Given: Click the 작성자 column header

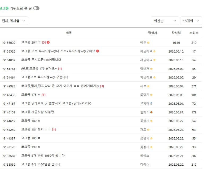Looking at the screenshot, I should (153, 33).
